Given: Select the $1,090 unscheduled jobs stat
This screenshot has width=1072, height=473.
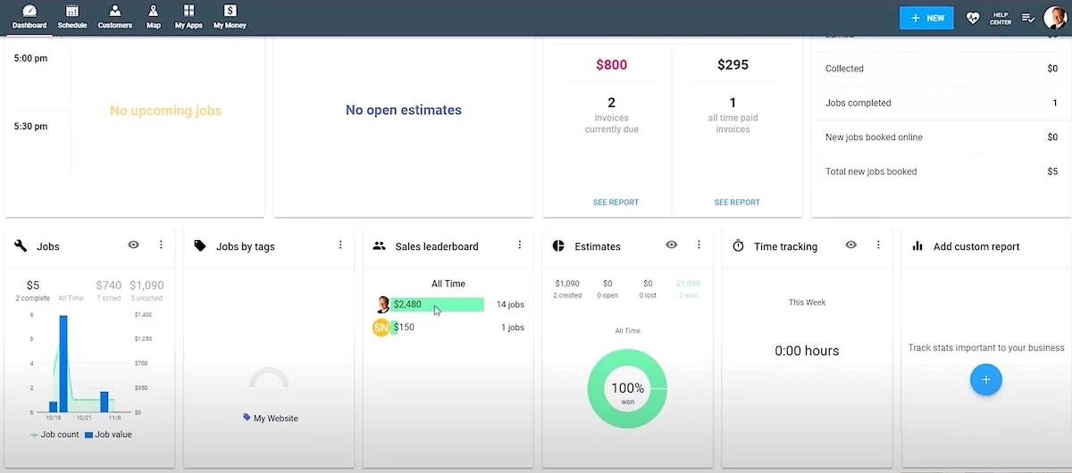Looking at the screenshot, I should click(x=147, y=289).
